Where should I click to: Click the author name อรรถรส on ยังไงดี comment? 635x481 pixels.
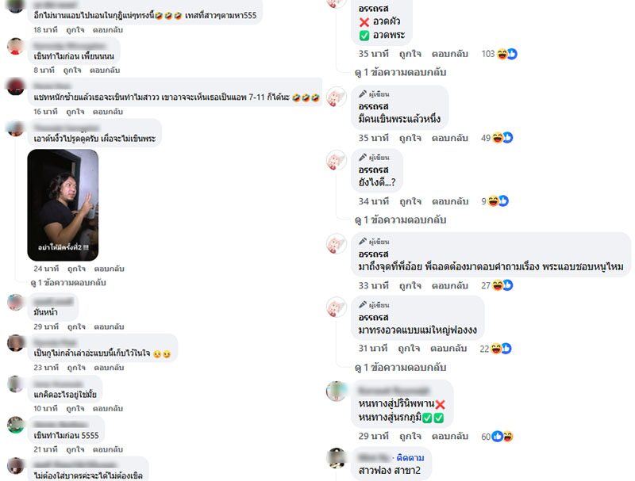(373, 170)
